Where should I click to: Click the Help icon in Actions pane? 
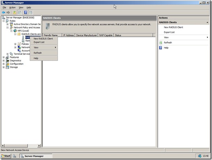pyautogui.click(x=161, y=48)
